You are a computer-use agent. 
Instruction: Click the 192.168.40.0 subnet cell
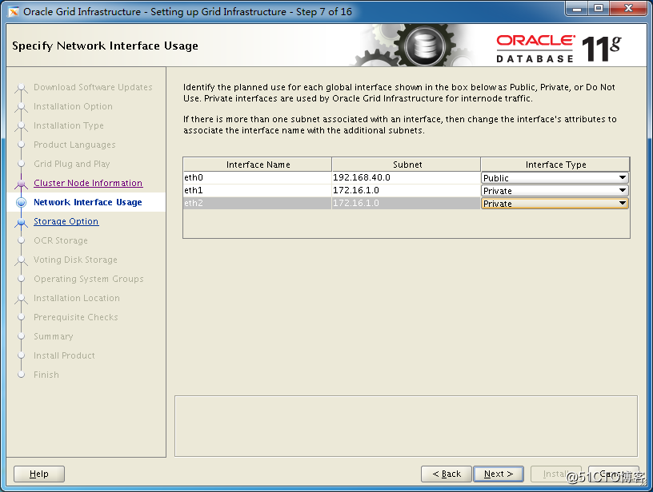coord(406,178)
